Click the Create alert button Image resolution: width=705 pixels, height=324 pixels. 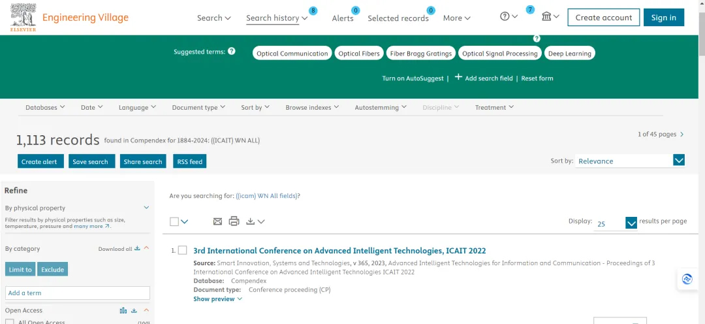(40, 161)
